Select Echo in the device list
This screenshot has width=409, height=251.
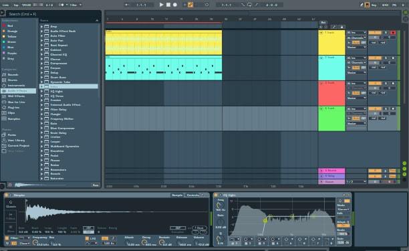pos(69,86)
